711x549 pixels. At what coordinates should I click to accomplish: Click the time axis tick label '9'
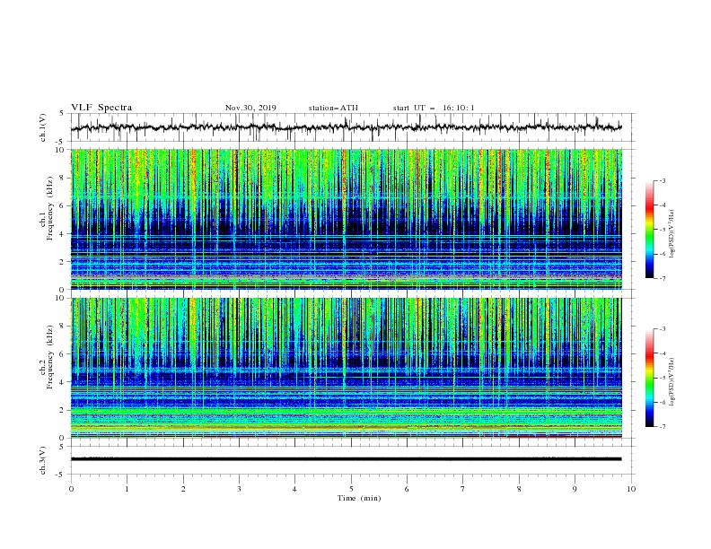click(575, 489)
